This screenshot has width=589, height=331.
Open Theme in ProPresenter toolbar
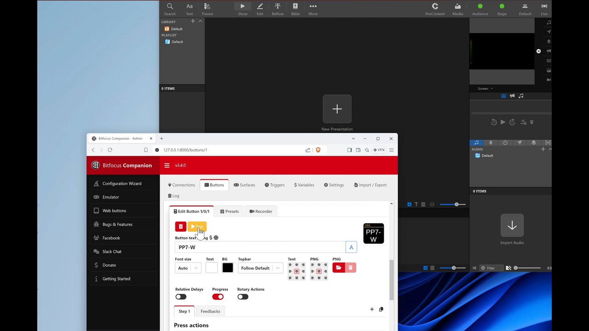pyautogui.click(x=207, y=9)
